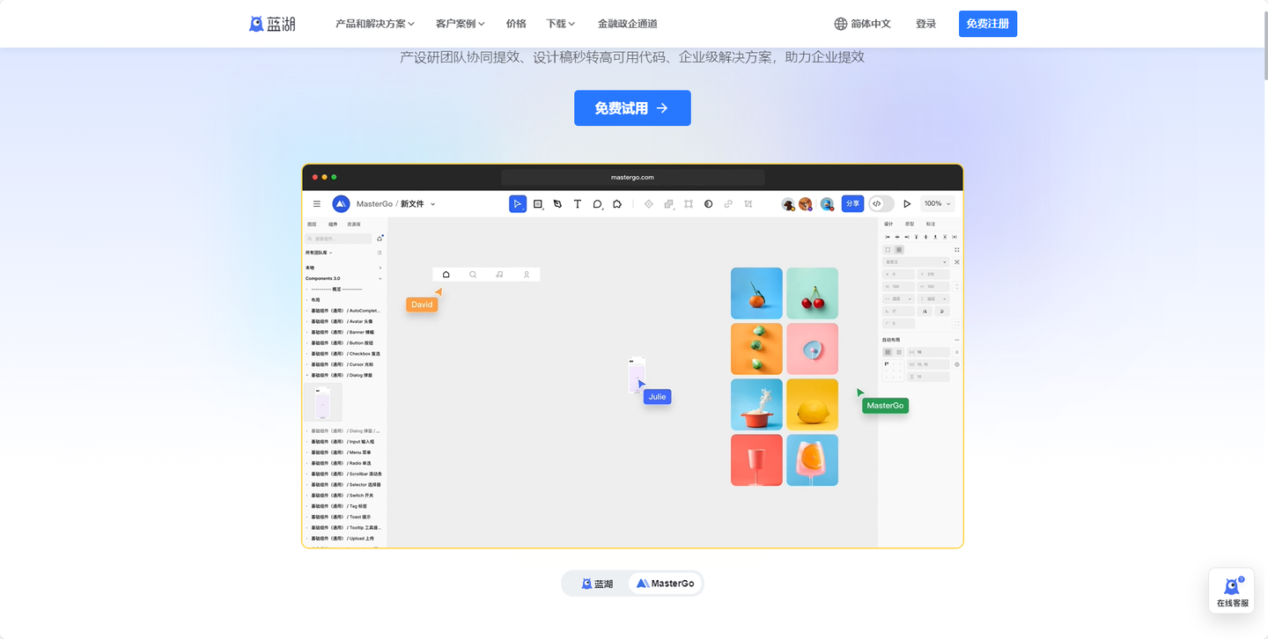Open the 100% zoom dropdown
The width and height of the screenshot is (1268, 639).
pyautogui.click(x=938, y=204)
